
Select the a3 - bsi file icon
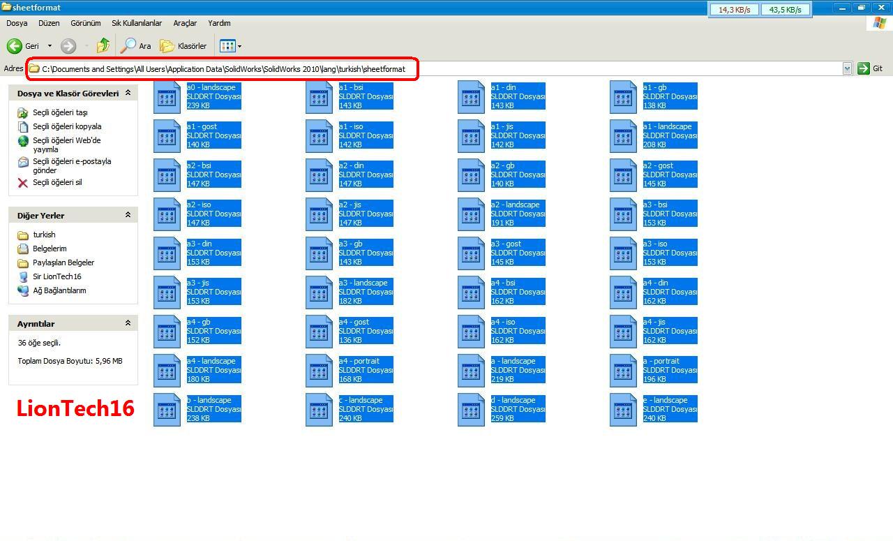point(623,214)
